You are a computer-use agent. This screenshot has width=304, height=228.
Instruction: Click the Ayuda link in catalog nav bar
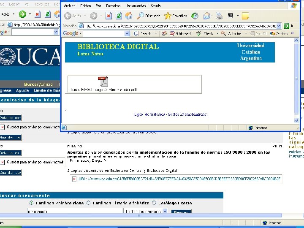(22, 90)
